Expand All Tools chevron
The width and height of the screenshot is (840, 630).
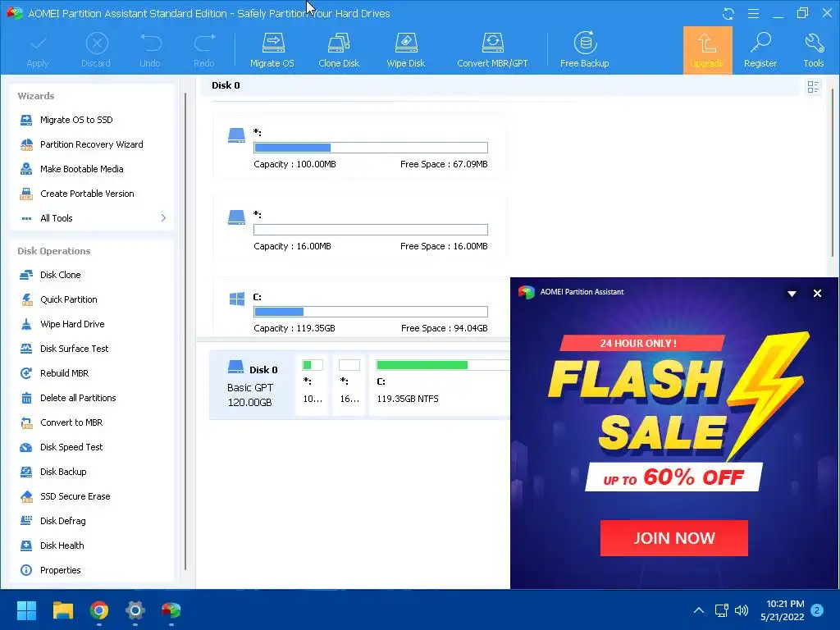pyautogui.click(x=163, y=218)
